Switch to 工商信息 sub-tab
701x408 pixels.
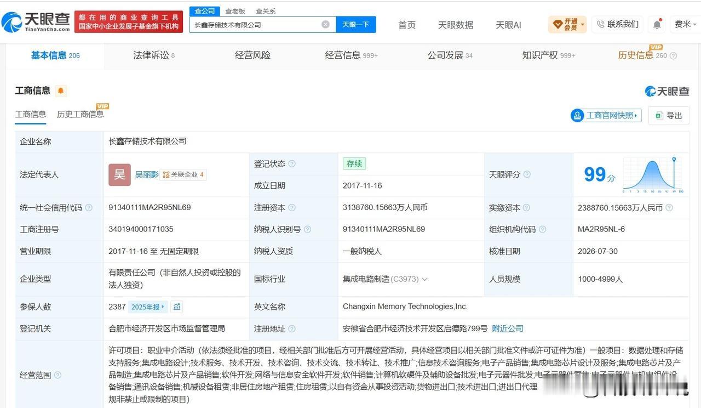coord(31,114)
